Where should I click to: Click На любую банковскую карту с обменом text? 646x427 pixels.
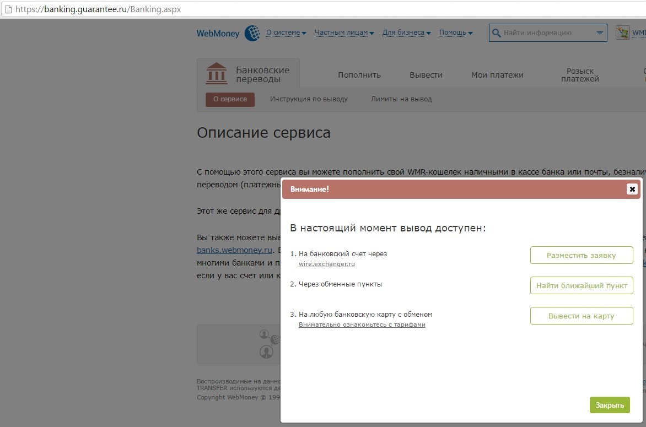pos(365,314)
